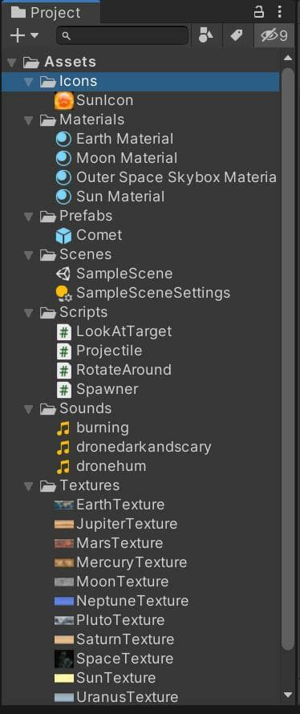
Task: Select the SampleSceneSettings lighting icon
Action: [63, 294]
